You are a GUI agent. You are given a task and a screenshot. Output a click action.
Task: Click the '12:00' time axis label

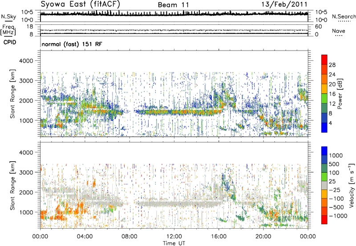tap(174, 237)
